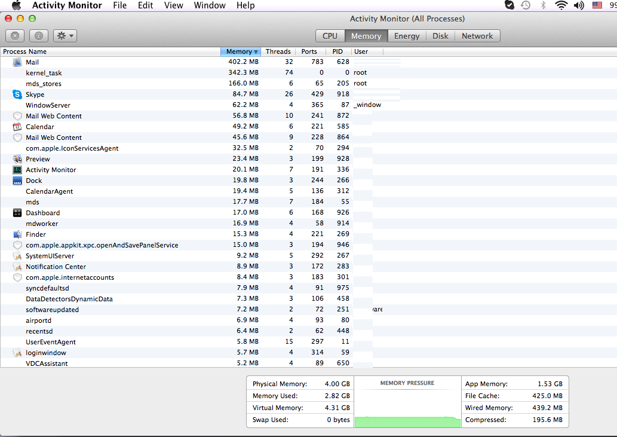Open the Help menu
The width and height of the screenshot is (617, 437).
tap(245, 5)
